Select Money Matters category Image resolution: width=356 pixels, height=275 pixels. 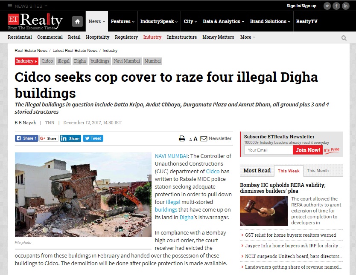point(218,37)
